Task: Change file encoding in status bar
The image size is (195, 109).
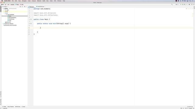Action: point(186,108)
